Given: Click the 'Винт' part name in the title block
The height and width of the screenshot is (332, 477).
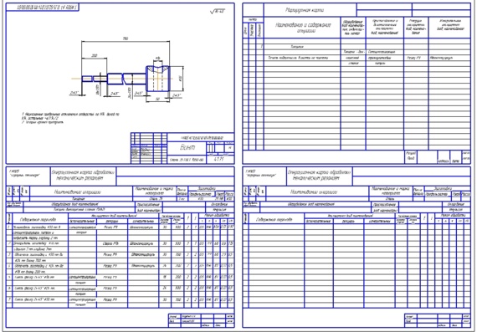Looking at the screenshot, I should click(x=187, y=148).
